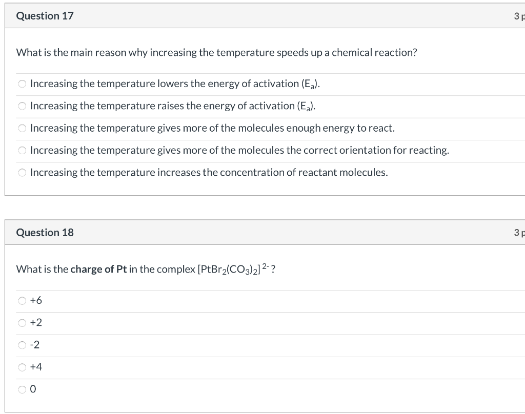Select the -2 answer option

coord(22,345)
